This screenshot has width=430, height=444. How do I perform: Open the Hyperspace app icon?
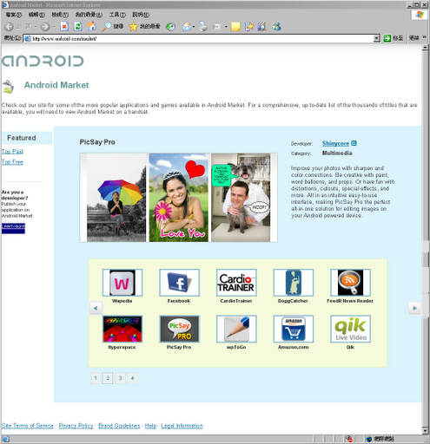pyautogui.click(x=122, y=329)
